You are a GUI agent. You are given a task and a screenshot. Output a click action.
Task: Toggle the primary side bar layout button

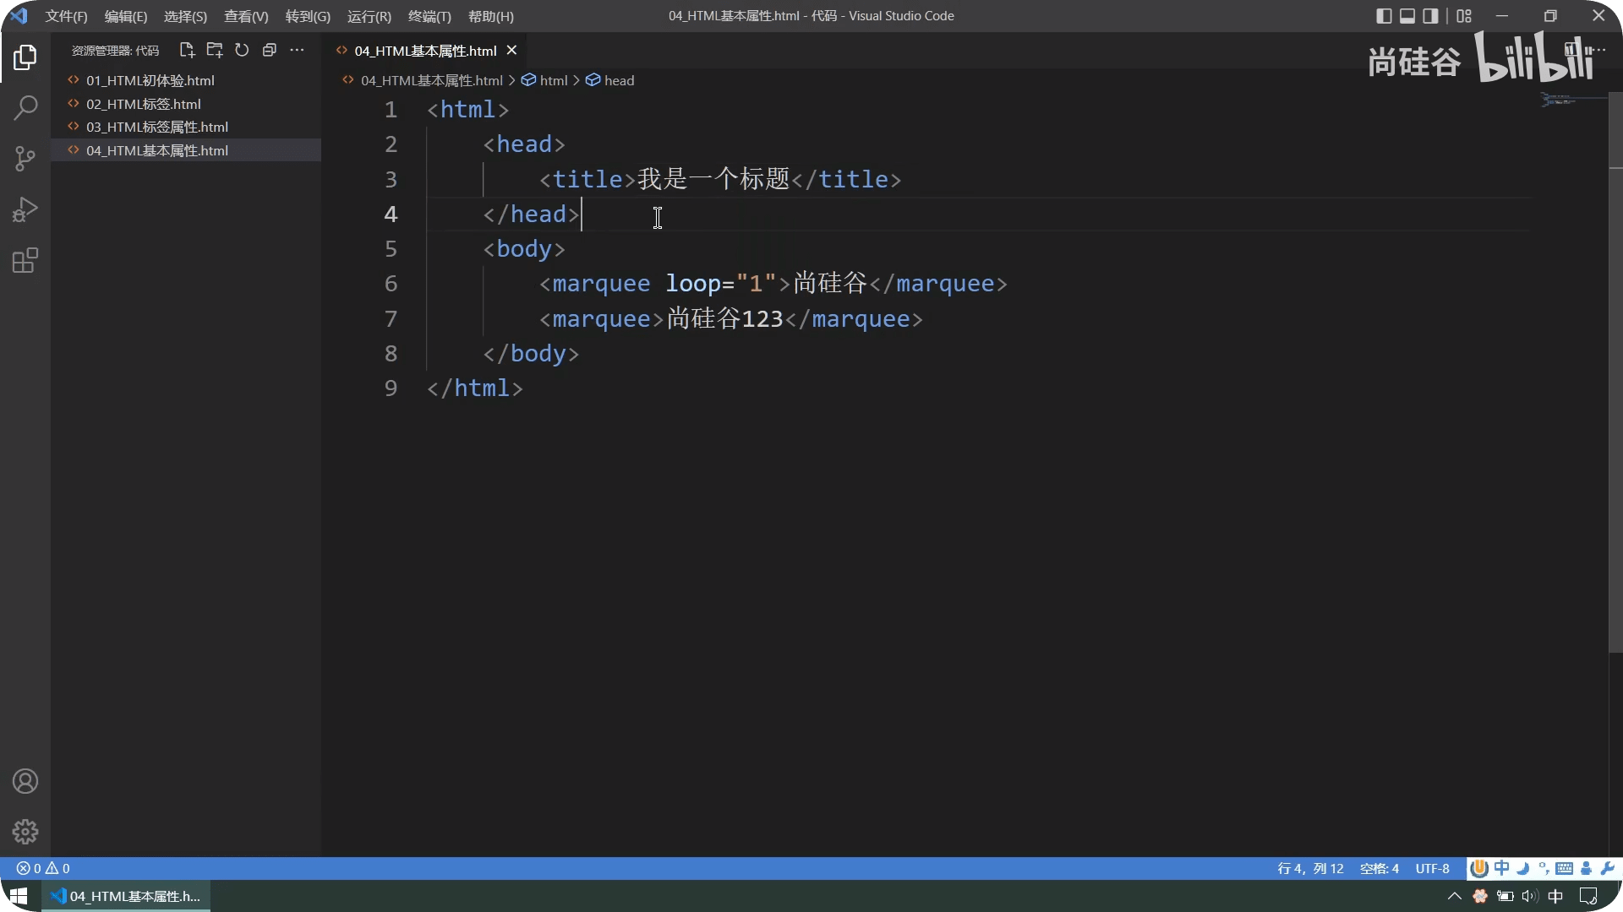pos(1384,16)
